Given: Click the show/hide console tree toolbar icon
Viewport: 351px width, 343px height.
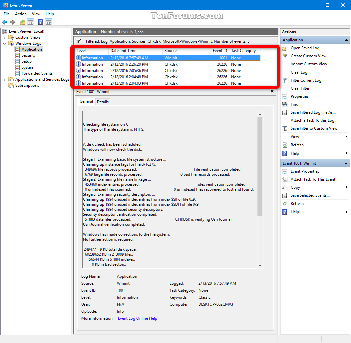Looking at the screenshot, I should pos(31,22).
